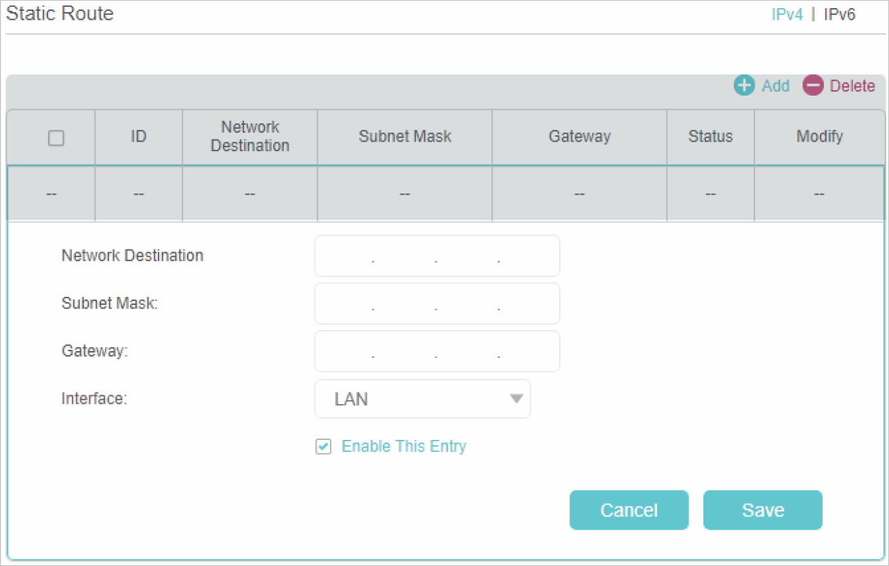Focus first octet of Subnet Mask field
889x566 pixels.
pos(344,304)
